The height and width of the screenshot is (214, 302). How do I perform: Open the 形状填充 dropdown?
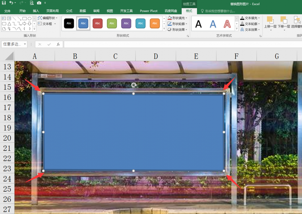pos(178,18)
